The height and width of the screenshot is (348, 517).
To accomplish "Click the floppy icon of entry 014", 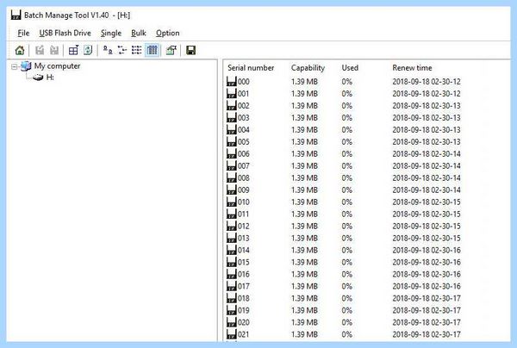I will point(232,250).
